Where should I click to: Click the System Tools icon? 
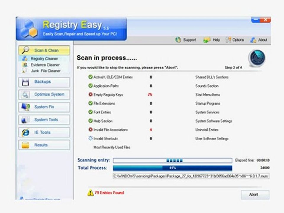25,120
